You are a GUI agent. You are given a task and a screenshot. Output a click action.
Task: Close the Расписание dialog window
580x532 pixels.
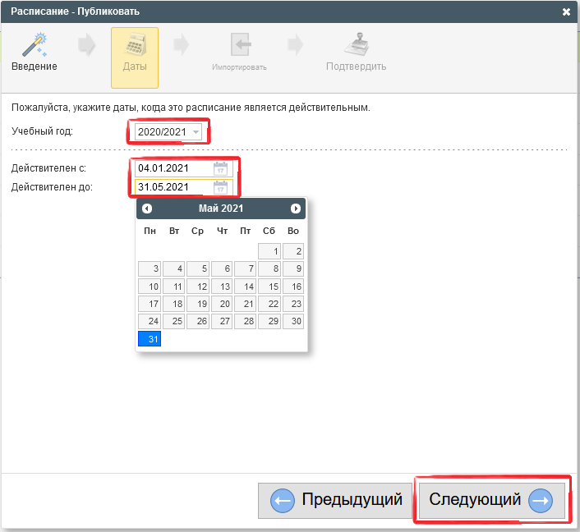tap(566, 11)
